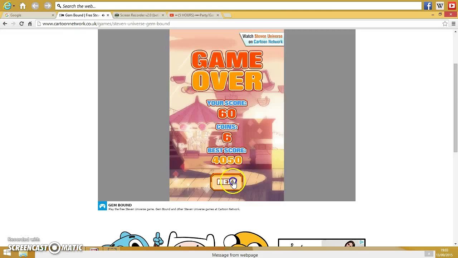This screenshot has height=258, width=458.
Task: Click the Home icon in toolbar strip
Action: (23, 6)
